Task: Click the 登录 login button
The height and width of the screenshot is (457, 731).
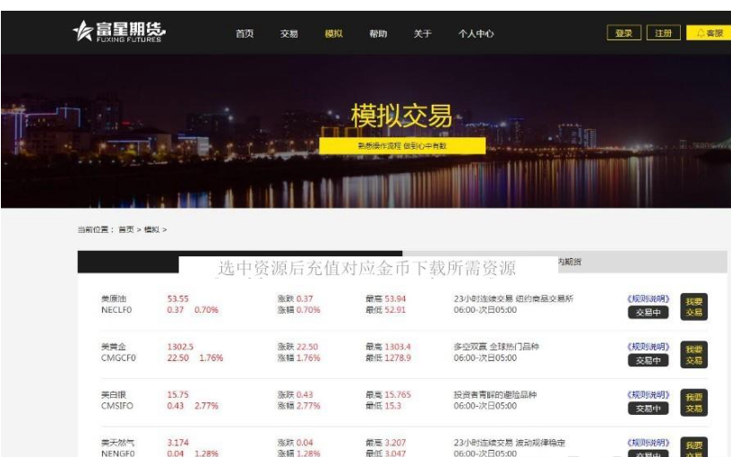Action: 623,32
